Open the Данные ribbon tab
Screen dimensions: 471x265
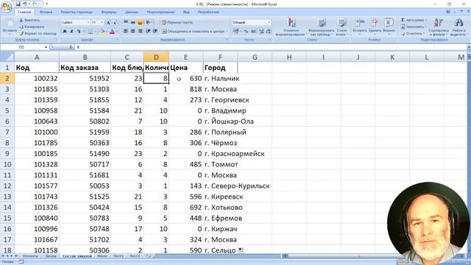(x=132, y=12)
